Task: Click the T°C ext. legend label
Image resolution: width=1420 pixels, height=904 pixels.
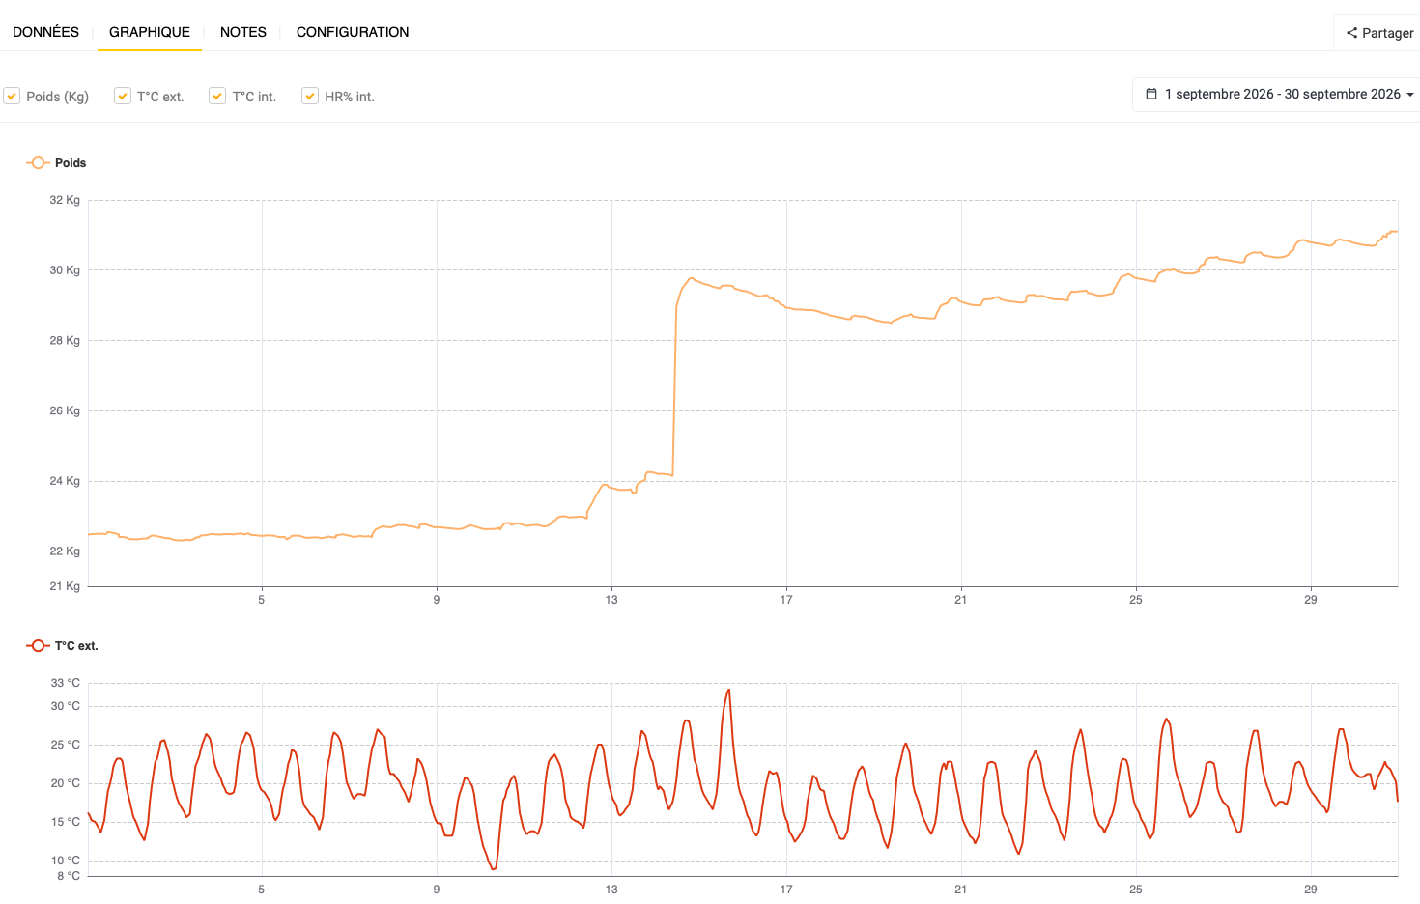Action: (76, 646)
